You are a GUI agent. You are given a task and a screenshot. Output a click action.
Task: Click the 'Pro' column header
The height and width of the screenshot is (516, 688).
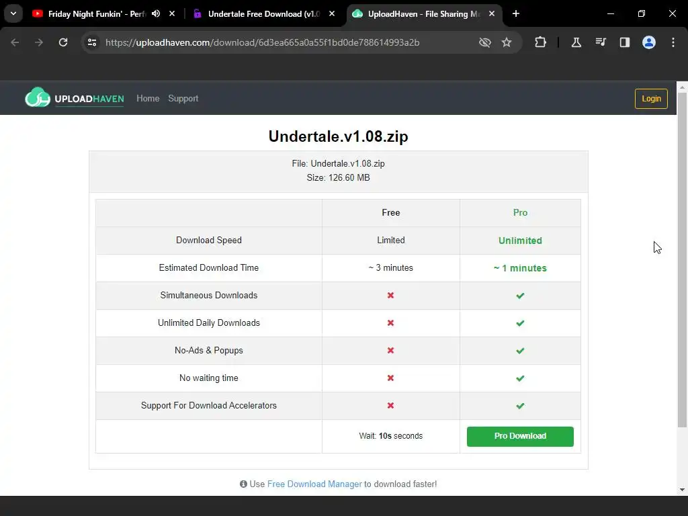521,213
